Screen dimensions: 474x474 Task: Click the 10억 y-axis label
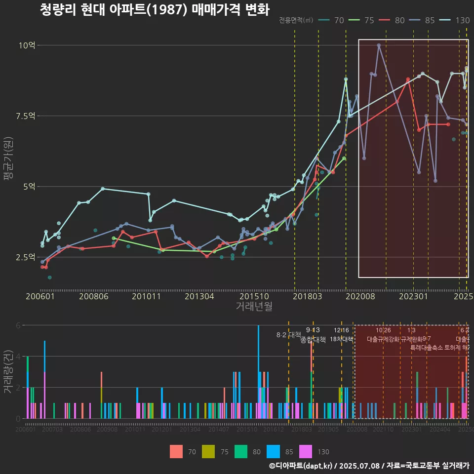click(x=27, y=45)
